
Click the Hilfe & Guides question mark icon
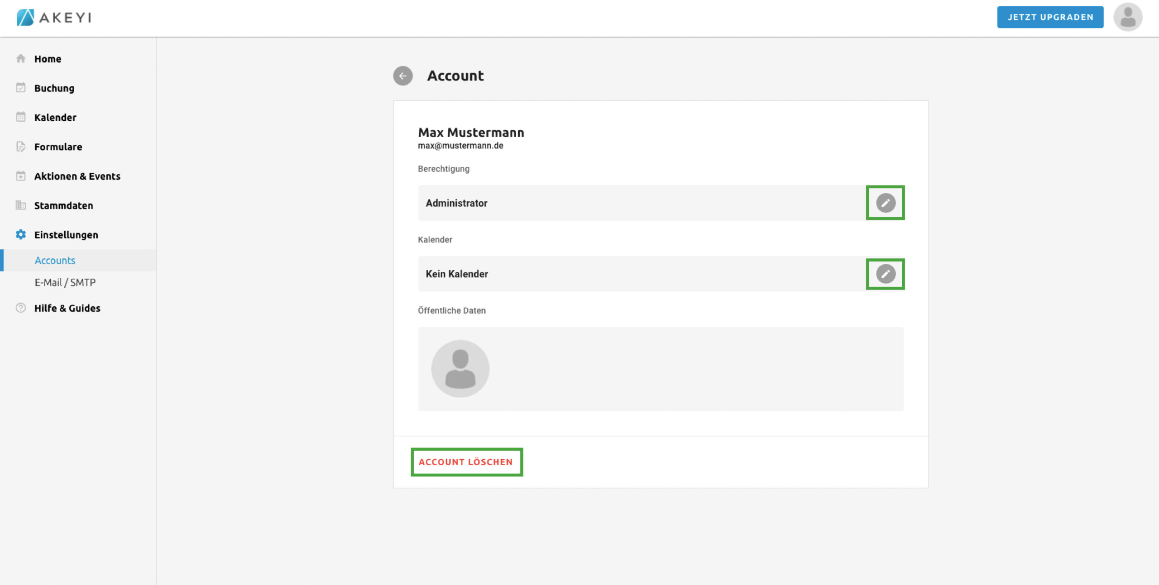click(21, 308)
